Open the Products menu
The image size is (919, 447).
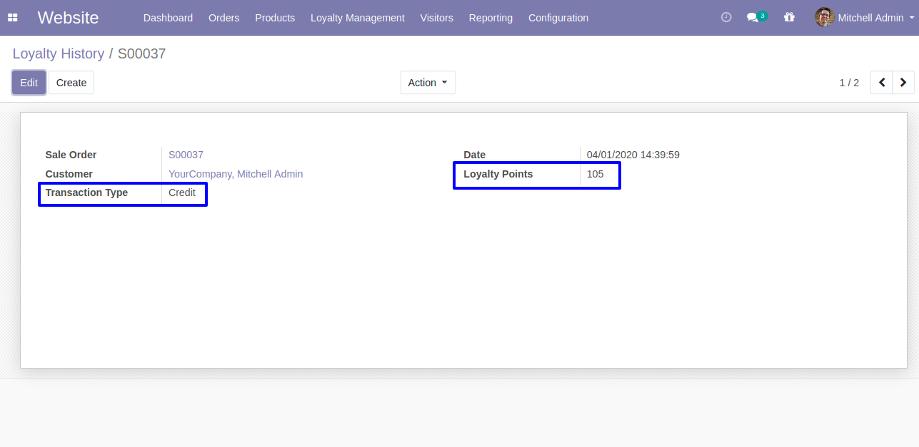coord(275,18)
